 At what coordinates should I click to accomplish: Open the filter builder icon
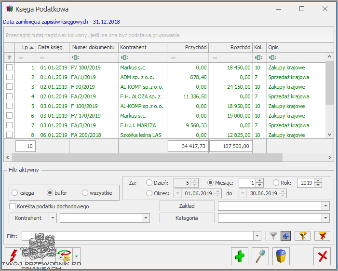[x=302, y=236]
